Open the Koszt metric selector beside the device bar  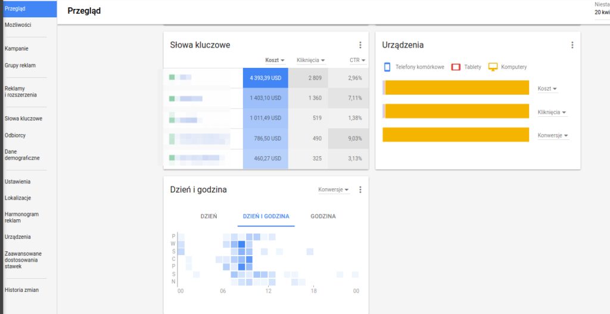coord(547,89)
